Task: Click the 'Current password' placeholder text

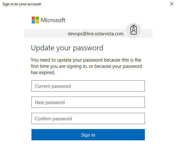Action: tap(53, 86)
